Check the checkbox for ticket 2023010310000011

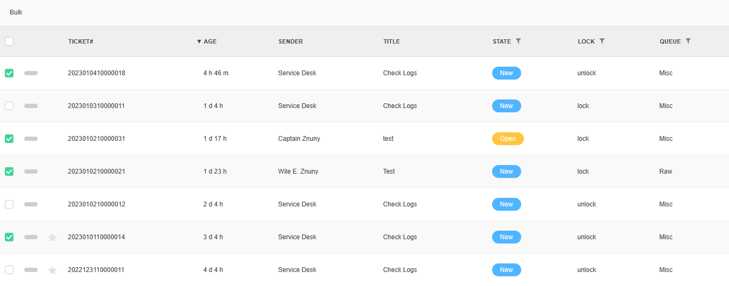pyautogui.click(x=9, y=106)
